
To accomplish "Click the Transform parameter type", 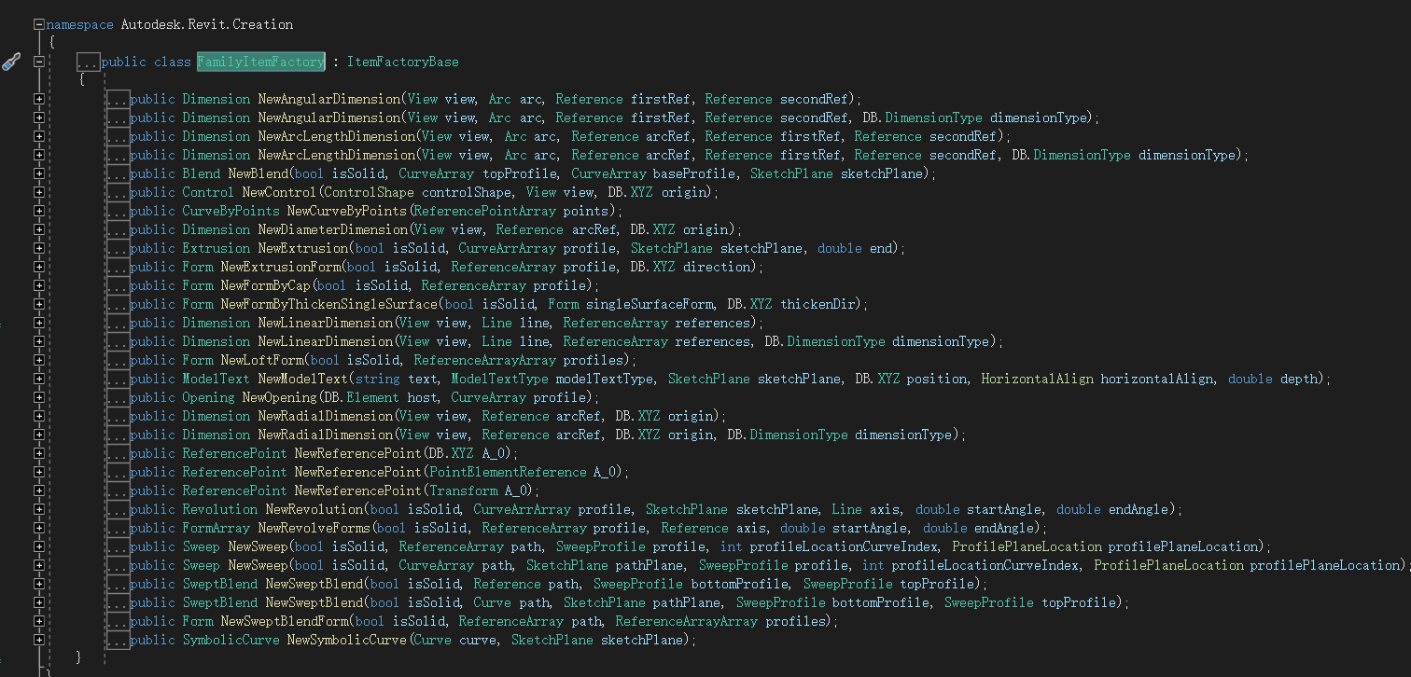I will click(462, 490).
